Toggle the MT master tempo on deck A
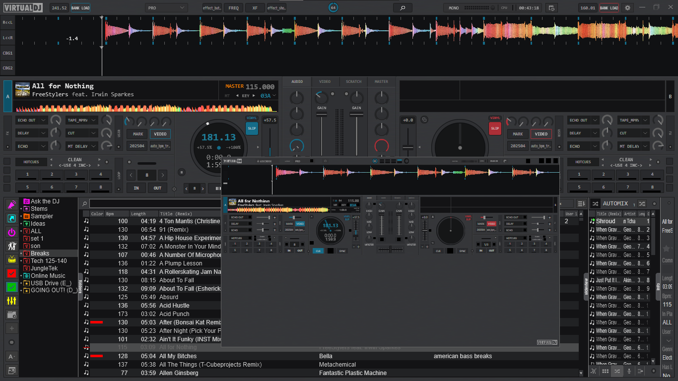678x381 pixels. pos(227,96)
